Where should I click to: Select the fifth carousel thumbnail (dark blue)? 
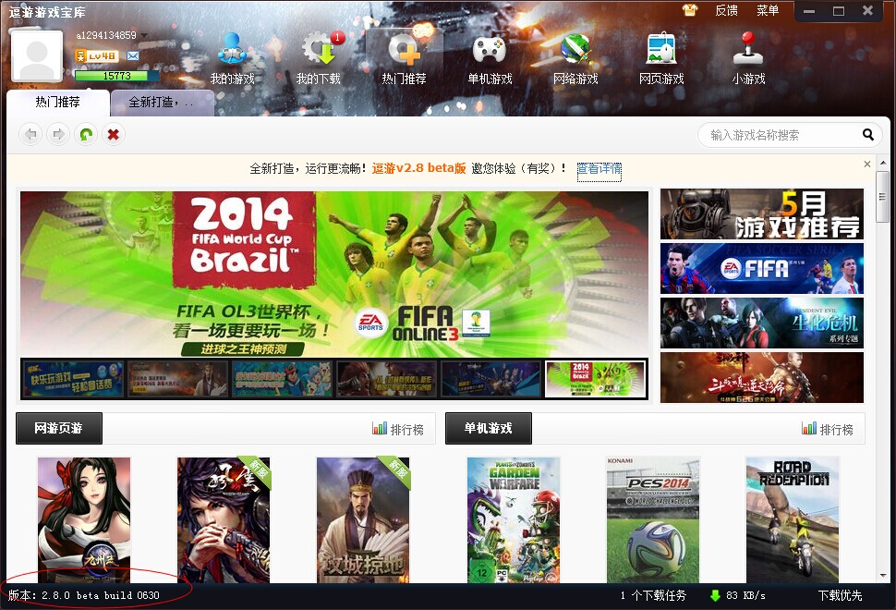pyautogui.click(x=490, y=378)
